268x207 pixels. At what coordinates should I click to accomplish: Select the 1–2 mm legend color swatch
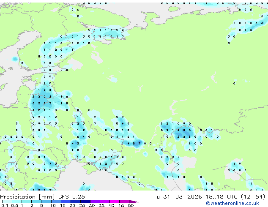[27, 202]
